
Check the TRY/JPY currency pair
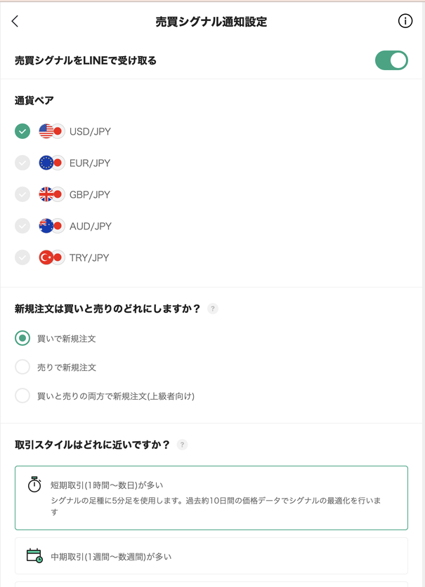coord(22,257)
